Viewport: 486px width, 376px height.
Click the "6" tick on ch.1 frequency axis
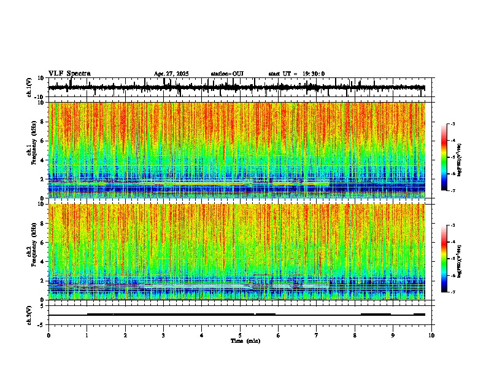(43, 141)
